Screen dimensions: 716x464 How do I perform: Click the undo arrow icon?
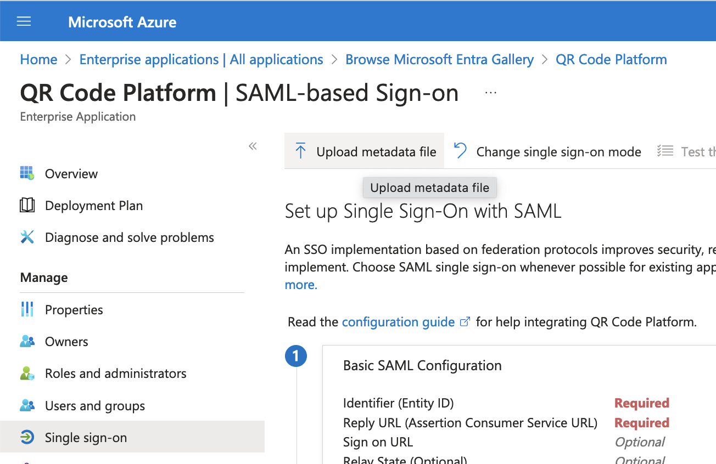[460, 151]
